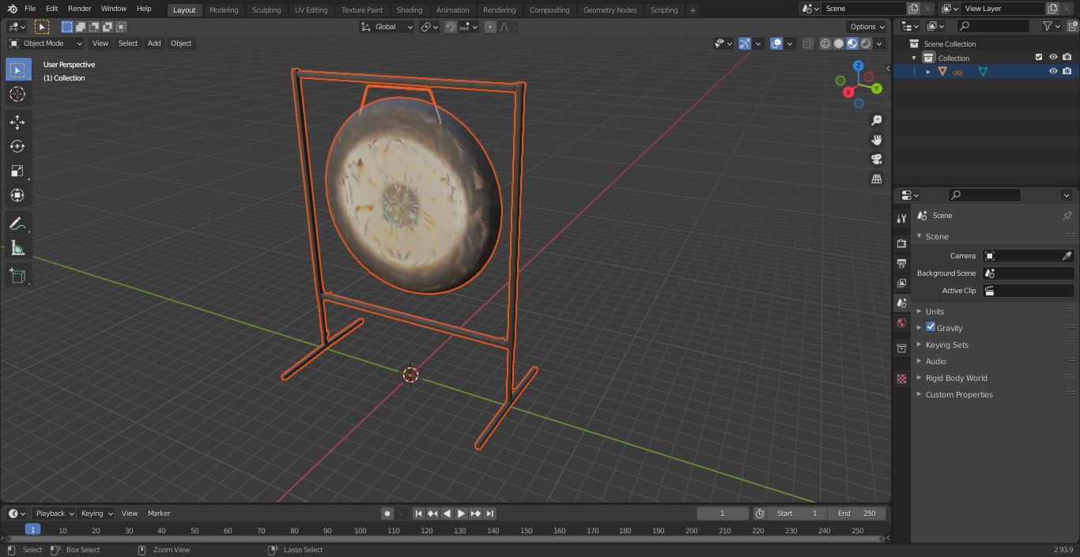This screenshot has width=1080, height=557.
Task: Open the View Layer properties tab
Action: tap(901, 283)
